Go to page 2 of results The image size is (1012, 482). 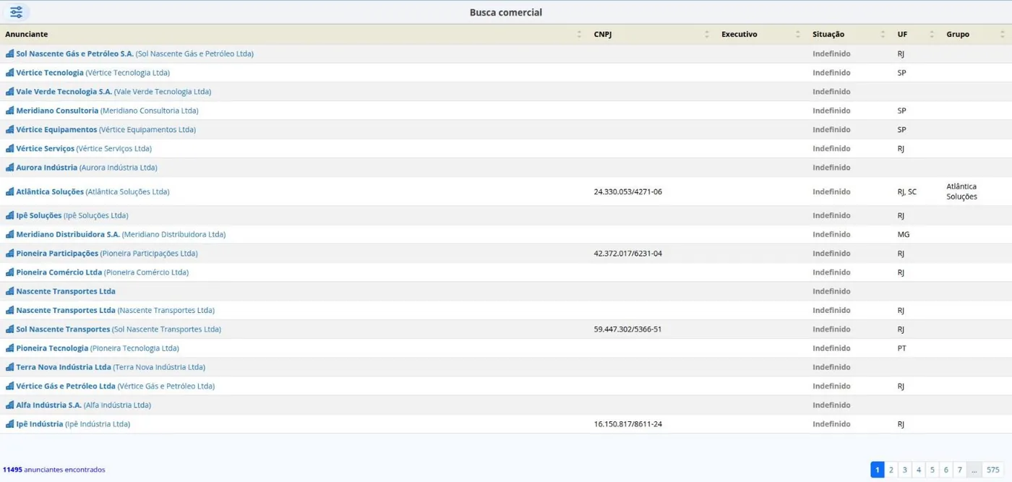pyautogui.click(x=891, y=470)
